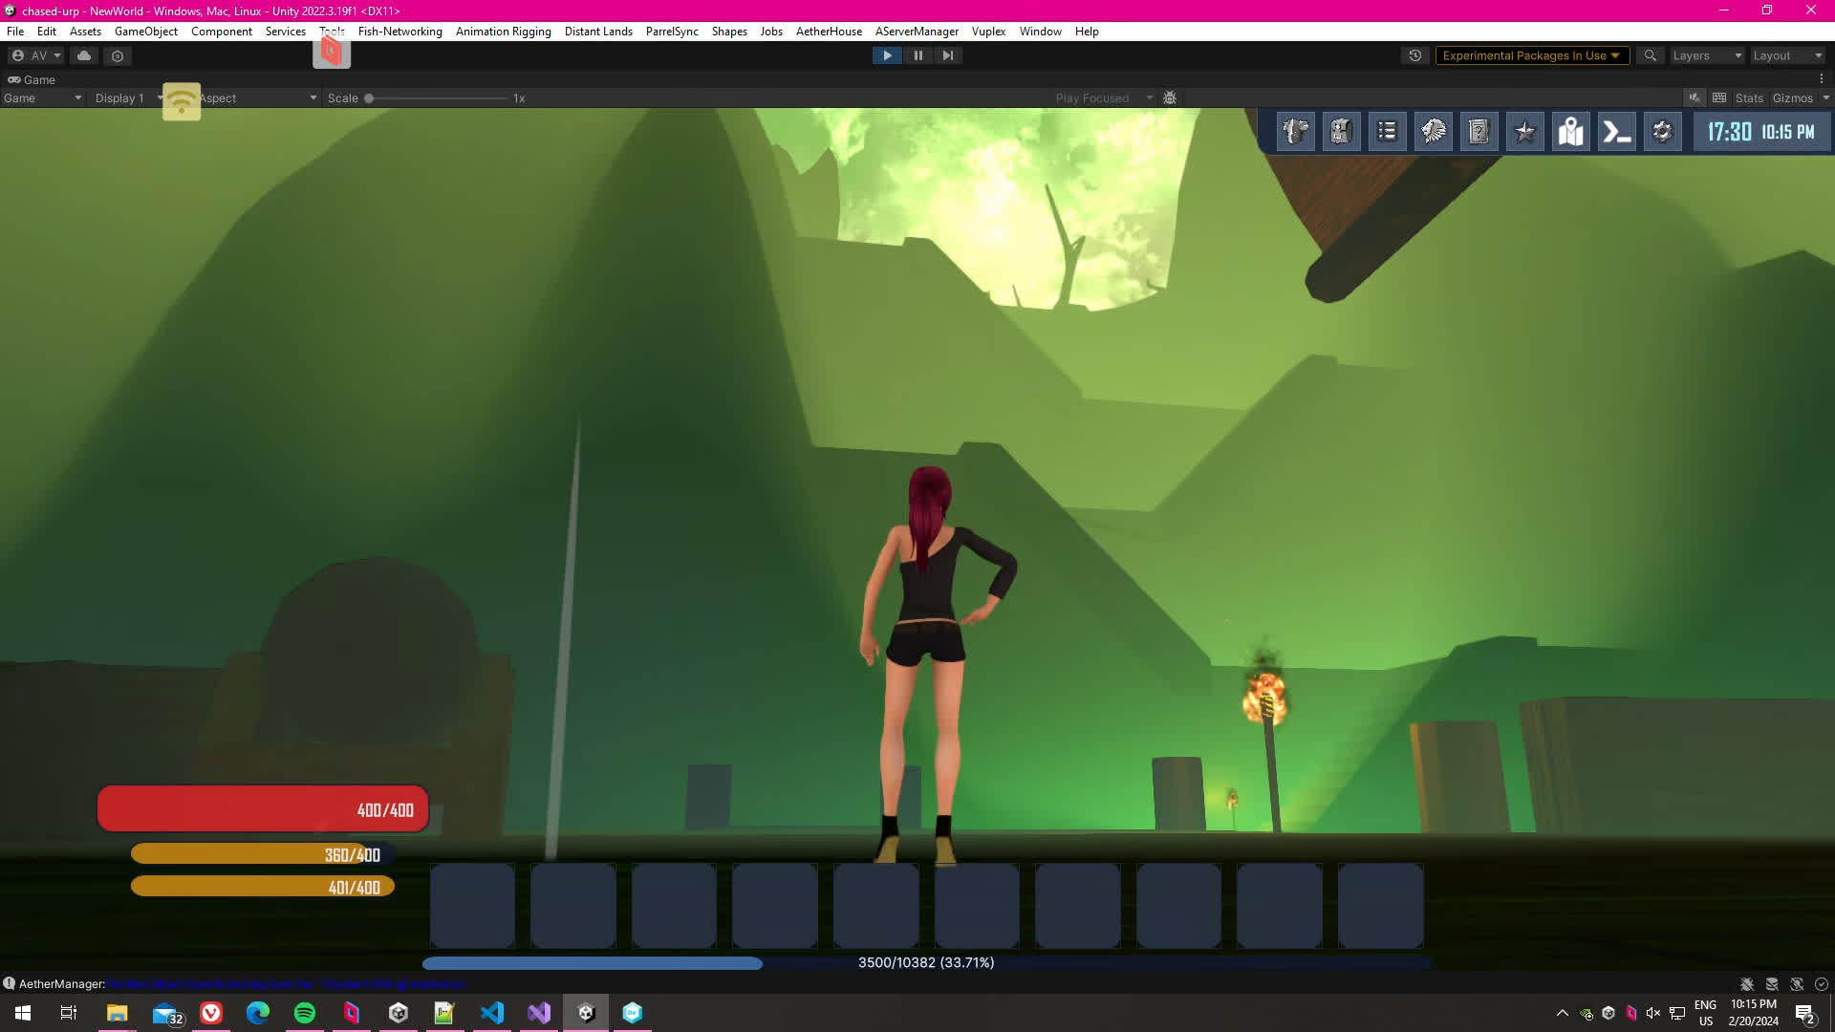Toggle Gizmos in Game view

pyautogui.click(x=1792, y=97)
